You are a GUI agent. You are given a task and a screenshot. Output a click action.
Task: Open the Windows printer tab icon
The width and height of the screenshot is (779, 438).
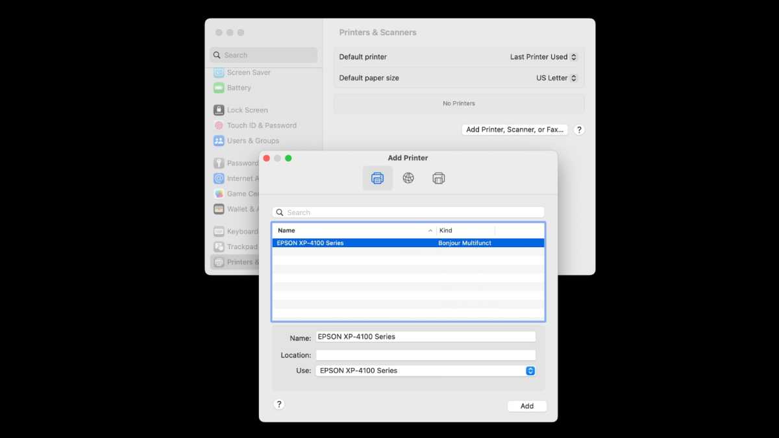tap(439, 178)
